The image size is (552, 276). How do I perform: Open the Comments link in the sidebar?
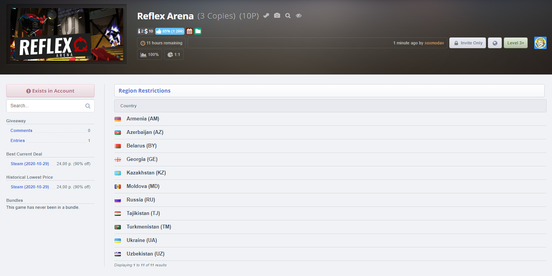tap(21, 130)
